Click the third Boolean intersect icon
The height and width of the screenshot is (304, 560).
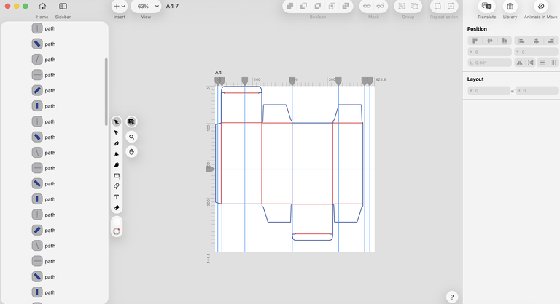point(317,6)
